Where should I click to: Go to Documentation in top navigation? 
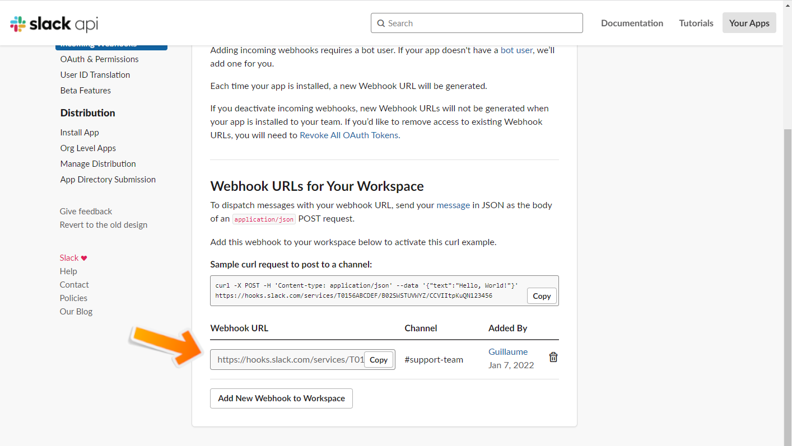pyautogui.click(x=632, y=23)
